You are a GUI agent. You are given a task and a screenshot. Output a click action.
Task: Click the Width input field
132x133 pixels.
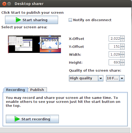115,54
